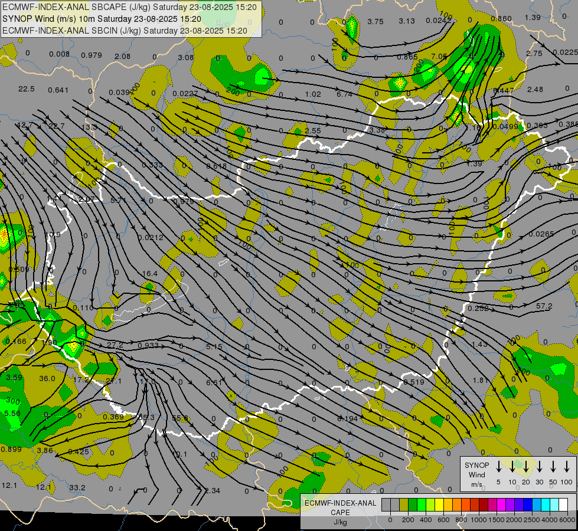This screenshot has height=531, width=578.
Task: Click the 0.194 value on the map
Action: [348, 419]
